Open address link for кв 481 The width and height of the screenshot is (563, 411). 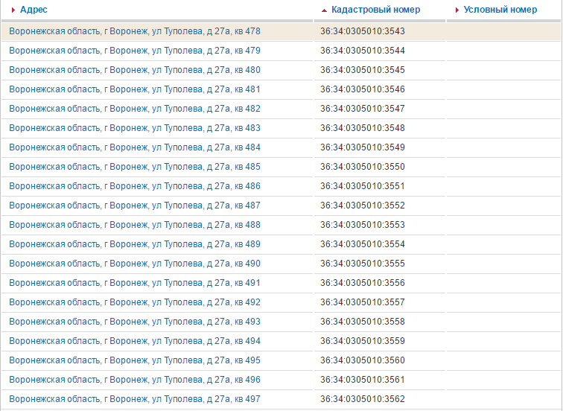click(x=135, y=89)
